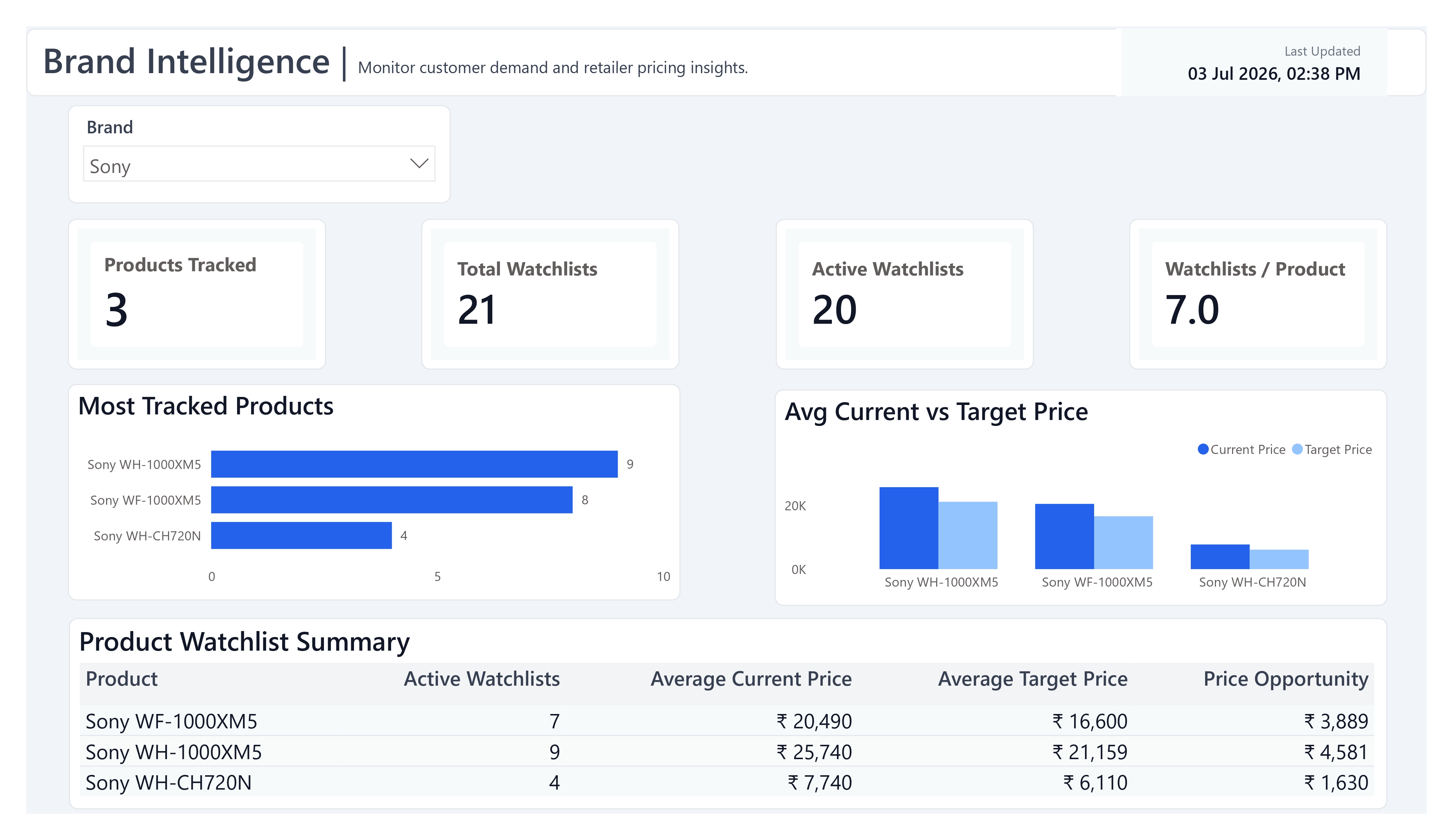Select the Total Watchlists card
1453x840 pixels.
coord(550,294)
